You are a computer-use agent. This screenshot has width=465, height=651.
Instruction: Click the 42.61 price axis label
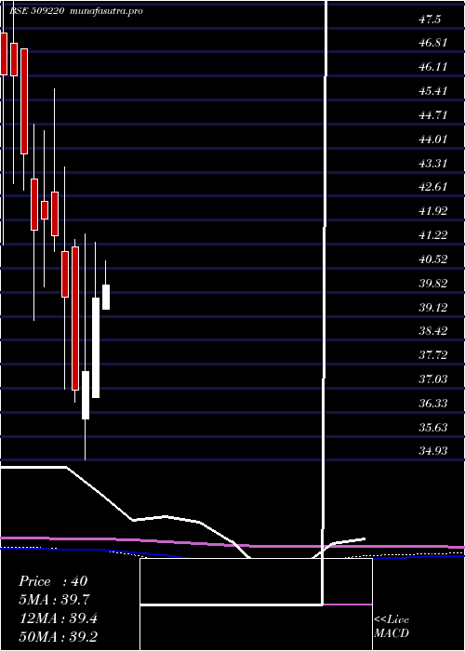coord(432,187)
